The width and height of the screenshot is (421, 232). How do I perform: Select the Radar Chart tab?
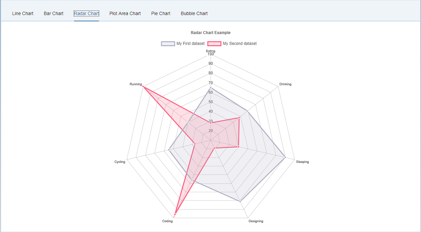[86, 13]
